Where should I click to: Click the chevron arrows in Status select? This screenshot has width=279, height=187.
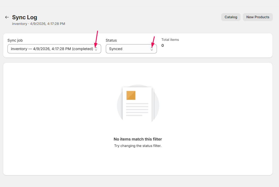(152, 49)
